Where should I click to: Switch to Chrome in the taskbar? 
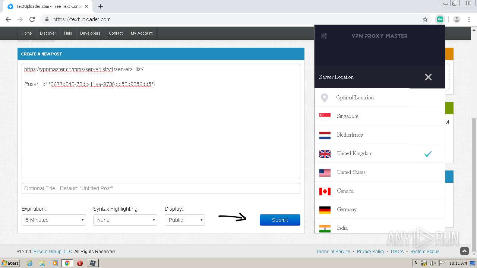coord(67,263)
